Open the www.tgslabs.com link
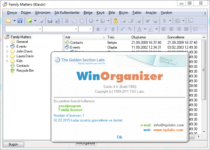 [x=168, y=130]
